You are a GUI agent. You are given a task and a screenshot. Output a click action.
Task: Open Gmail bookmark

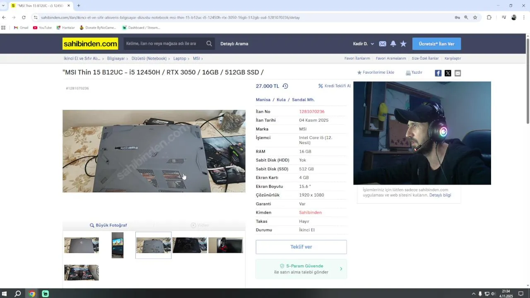point(21,28)
